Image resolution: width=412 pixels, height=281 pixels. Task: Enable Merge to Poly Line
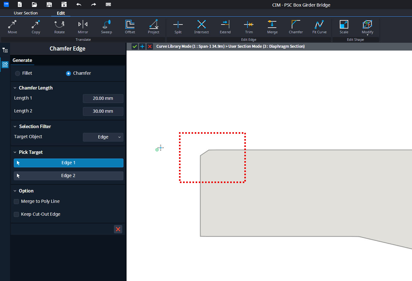point(16,202)
